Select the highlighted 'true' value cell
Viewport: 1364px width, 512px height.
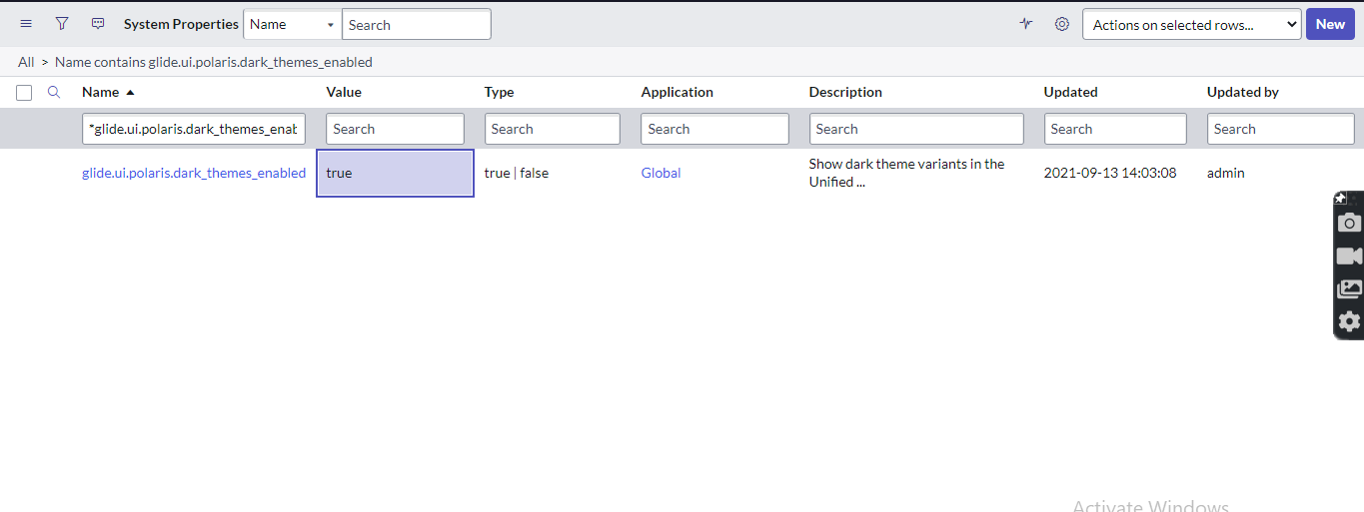tap(396, 173)
